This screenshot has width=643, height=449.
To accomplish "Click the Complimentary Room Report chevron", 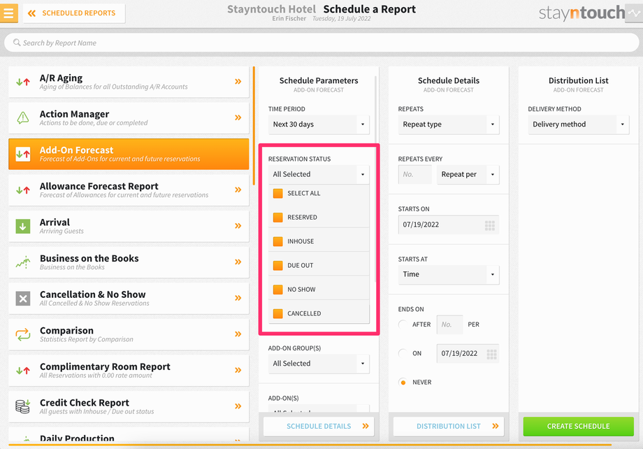I will point(238,371).
